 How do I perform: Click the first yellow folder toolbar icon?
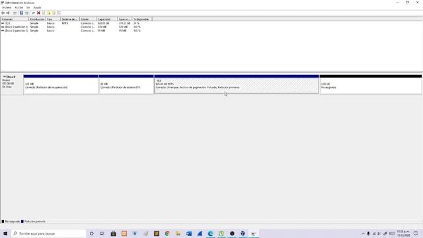pos(49,13)
